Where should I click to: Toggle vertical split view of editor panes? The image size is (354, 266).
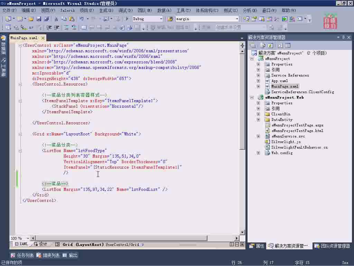tap(232, 244)
